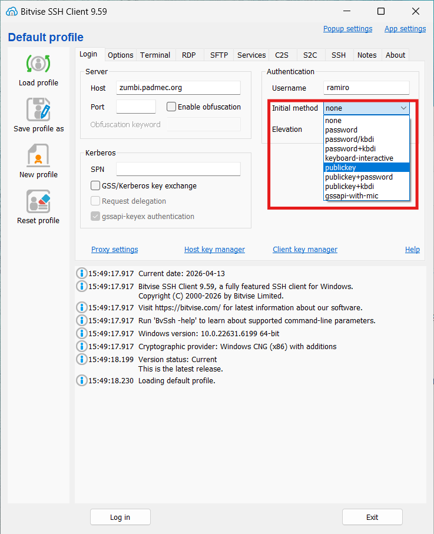
Task: Click info icon beside Loading default profile entry
Action: coord(81,380)
